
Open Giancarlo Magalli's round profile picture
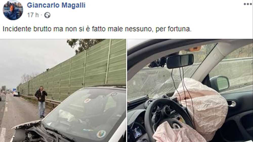point(13,10)
